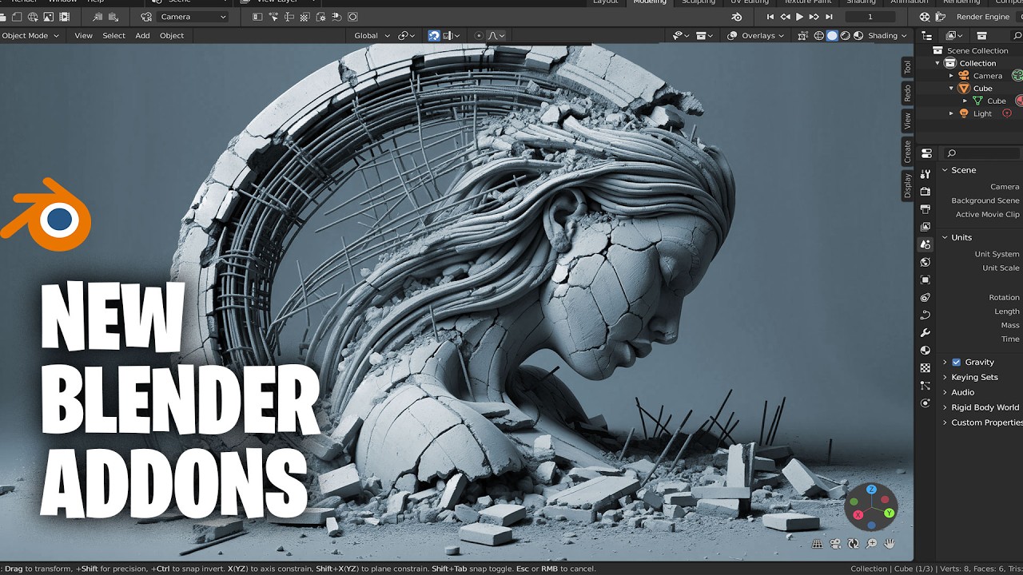Toggle proportional editing circle button
This screenshot has height=575, width=1023.
point(479,35)
